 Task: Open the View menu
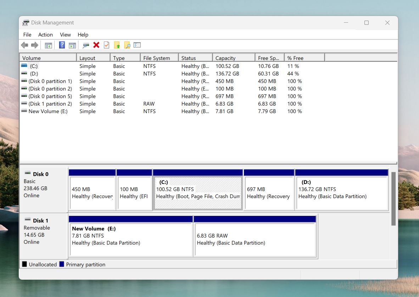click(65, 35)
